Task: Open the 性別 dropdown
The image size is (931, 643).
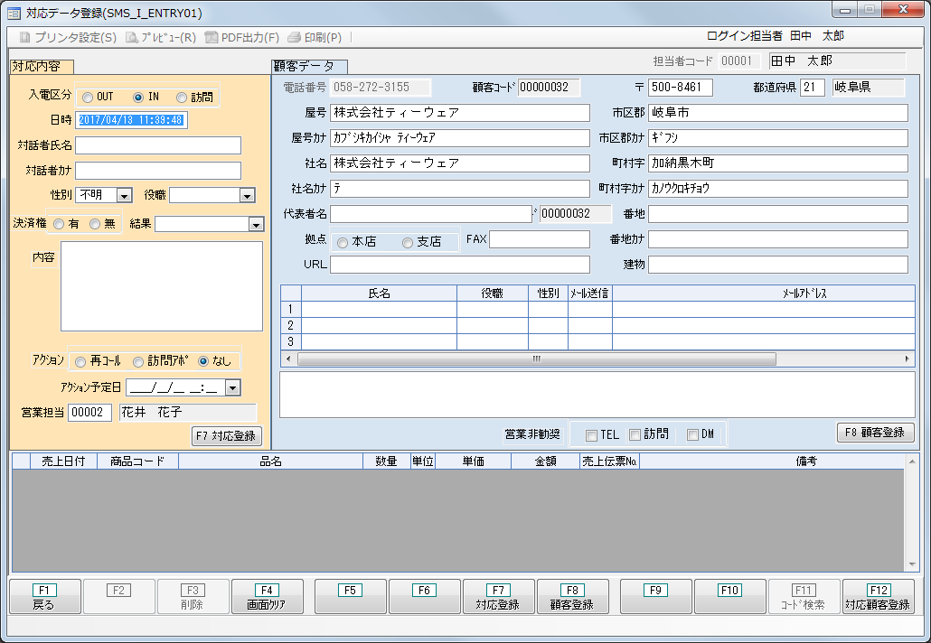Action: pos(125,195)
